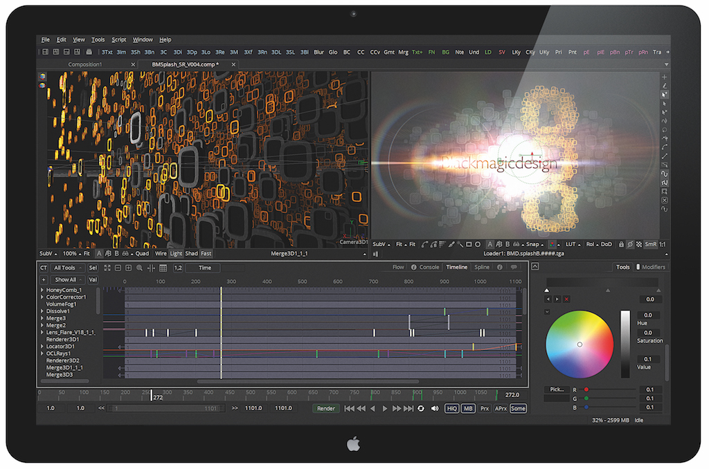Select the Blur tool in toolbar
The height and width of the screenshot is (469, 709).
coord(318,52)
